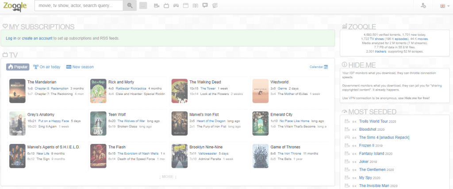The image size is (453, 189).
Task: Open the movies stats link
Action: click(x=422, y=39)
